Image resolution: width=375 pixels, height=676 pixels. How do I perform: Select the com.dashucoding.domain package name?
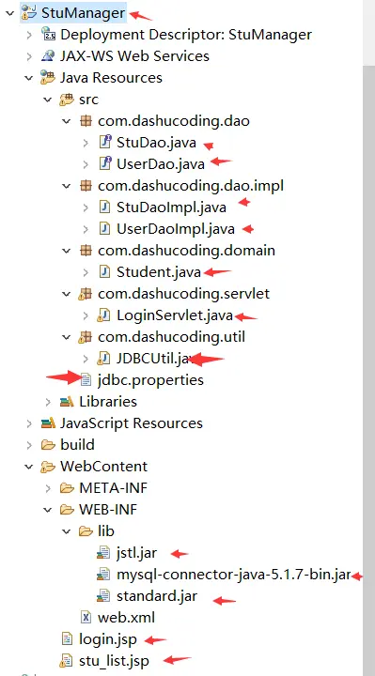186,251
